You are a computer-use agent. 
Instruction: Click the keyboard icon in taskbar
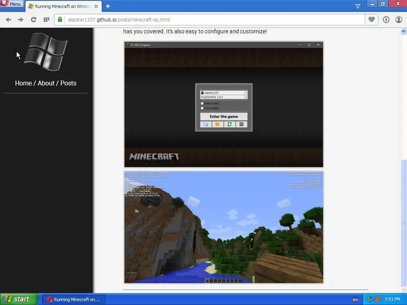(355, 299)
